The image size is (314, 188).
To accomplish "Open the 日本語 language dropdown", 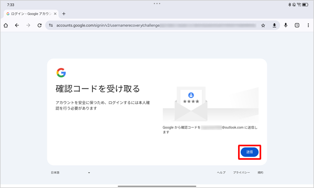I will pyautogui.click(x=70, y=173).
